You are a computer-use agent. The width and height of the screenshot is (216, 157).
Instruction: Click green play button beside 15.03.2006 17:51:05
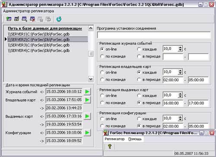click(x=87, y=100)
